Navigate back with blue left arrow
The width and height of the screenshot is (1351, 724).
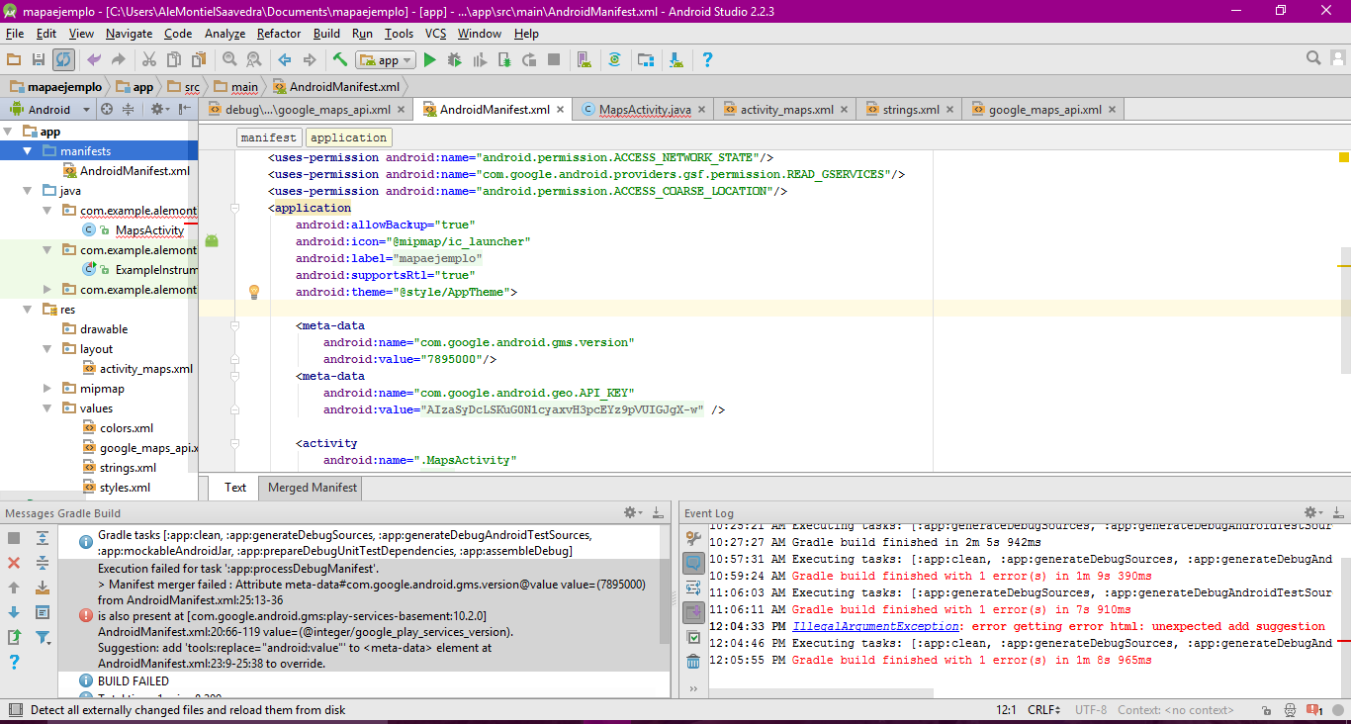click(x=285, y=60)
